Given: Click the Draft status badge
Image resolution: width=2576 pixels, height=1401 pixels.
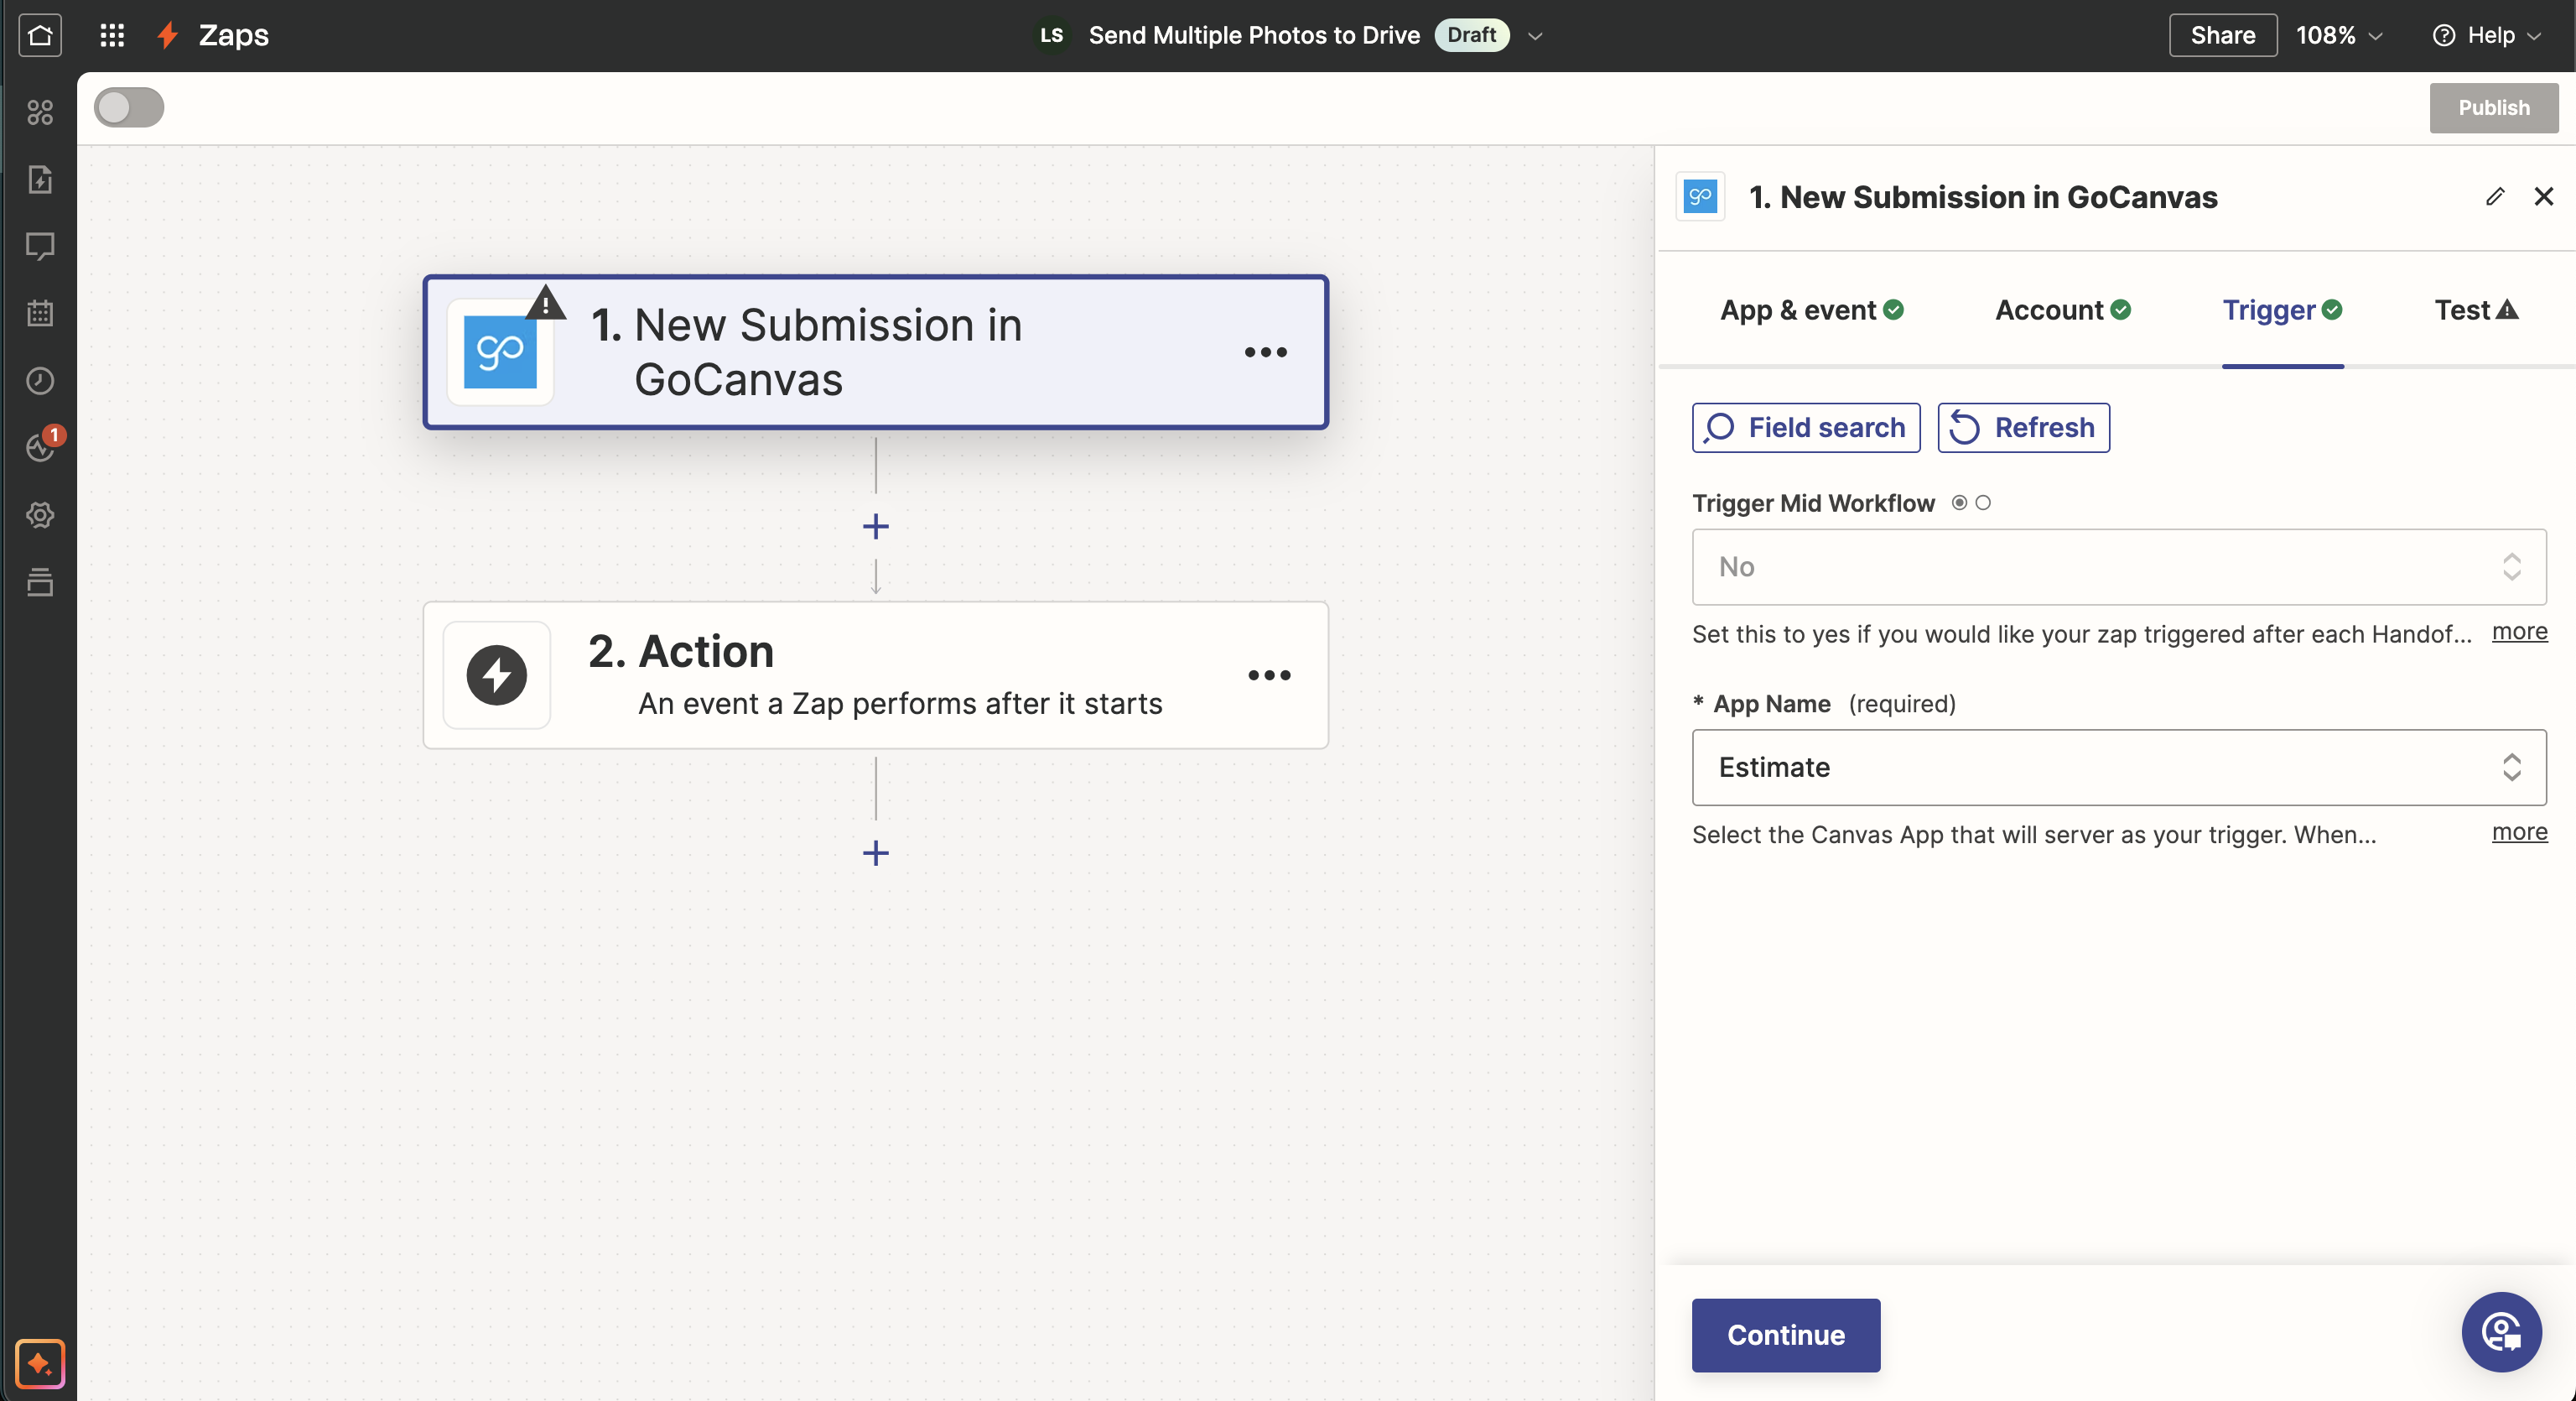Looking at the screenshot, I should tap(1472, 35).
